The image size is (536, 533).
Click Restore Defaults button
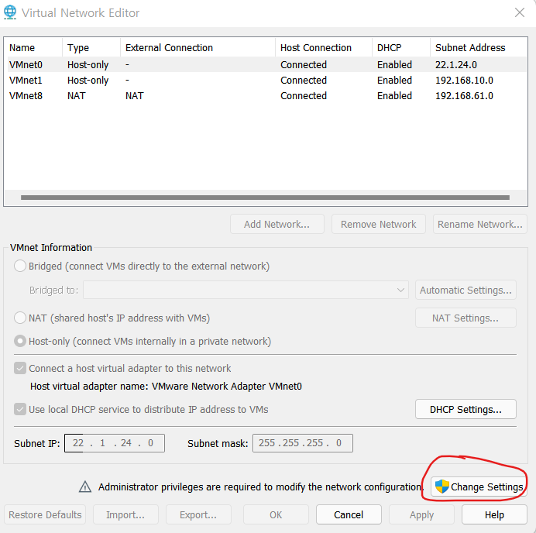45,514
